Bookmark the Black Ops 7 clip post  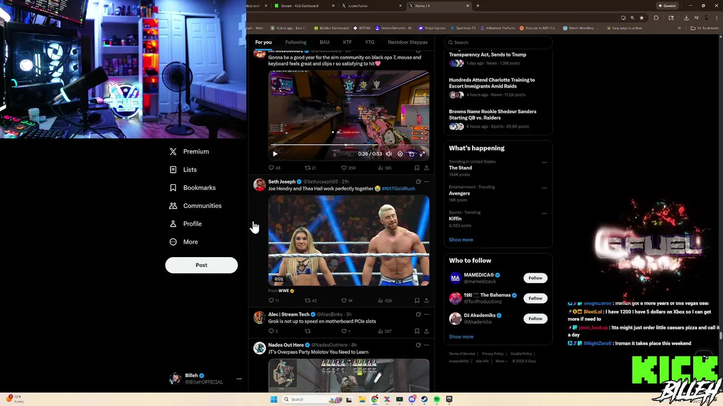(x=417, y=167)
